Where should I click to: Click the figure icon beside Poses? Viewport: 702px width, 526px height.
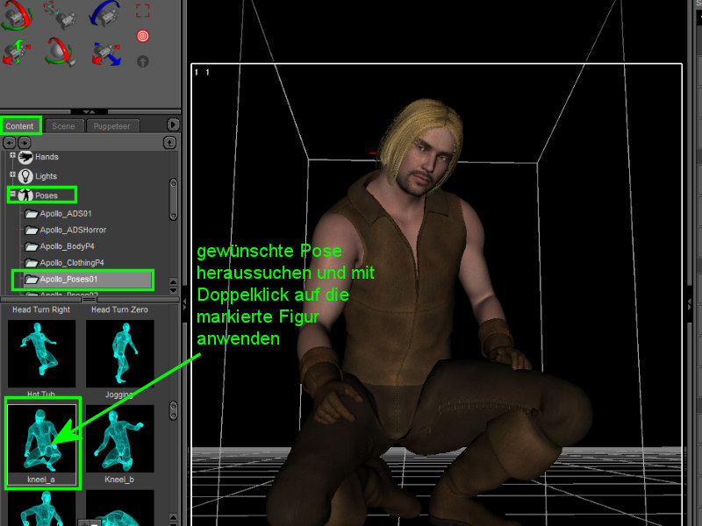pyautogui.click(x=25, y=195)
